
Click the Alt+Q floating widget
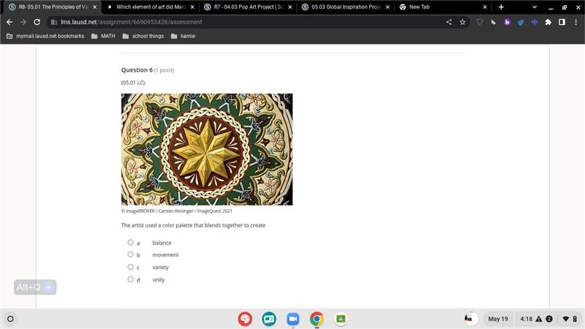[35, 287]
